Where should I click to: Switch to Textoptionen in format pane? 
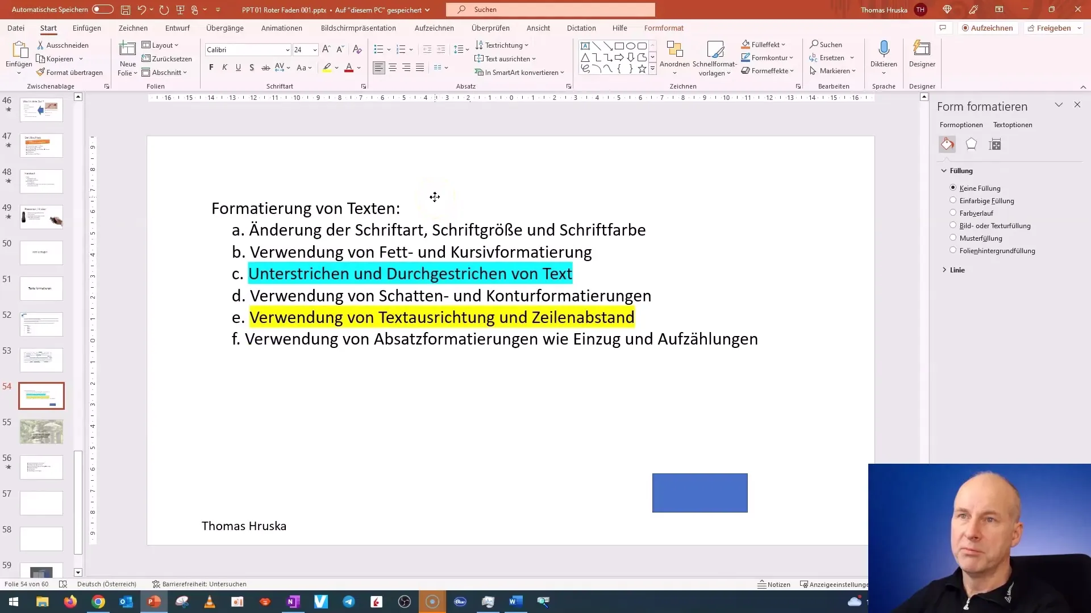tap(1013, 125)
